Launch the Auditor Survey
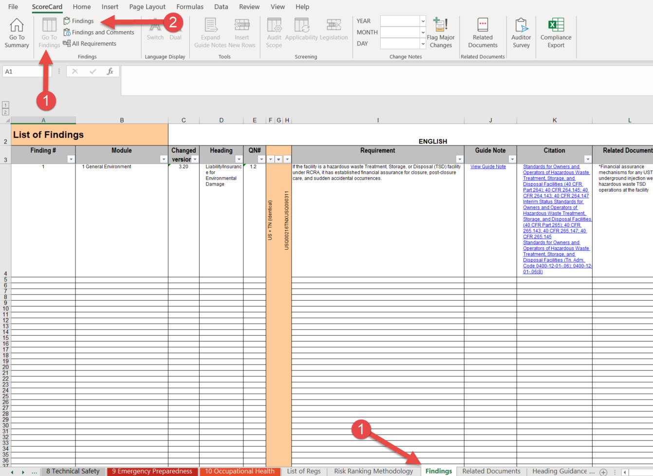Screen dimensions: 653x476 click(521, 33)
